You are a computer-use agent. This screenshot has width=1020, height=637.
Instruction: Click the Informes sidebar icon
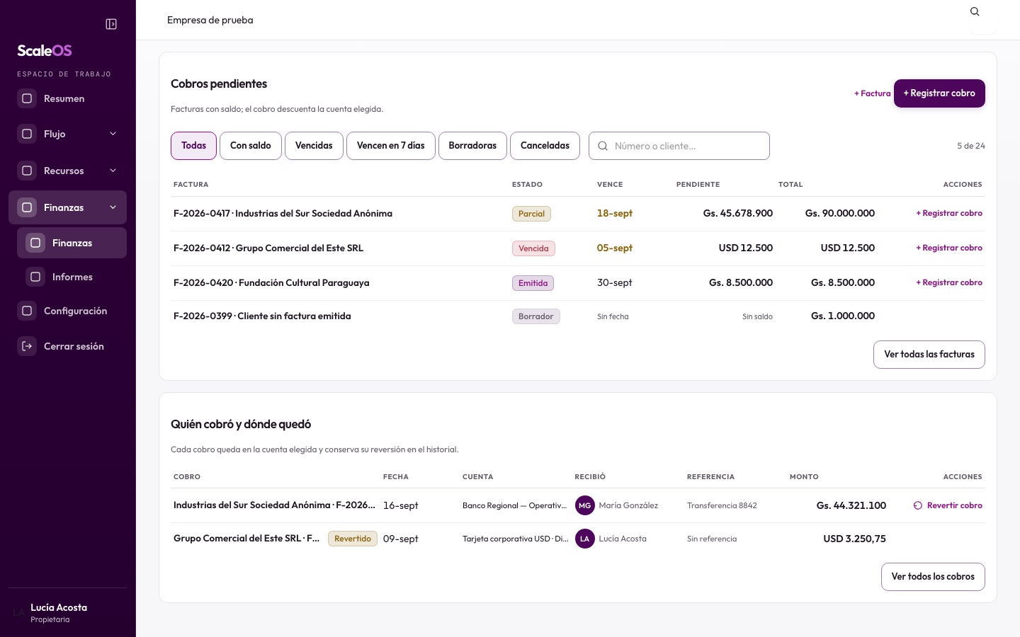(x=35, y=277)
